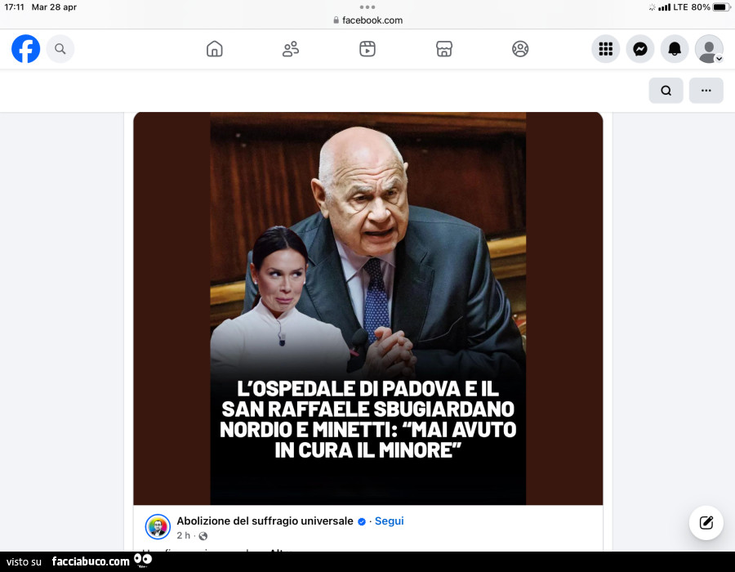Open the Video (Watch) tab
Image resolution: width=735 pixels, height=572 pixels.
pos(367,49)
